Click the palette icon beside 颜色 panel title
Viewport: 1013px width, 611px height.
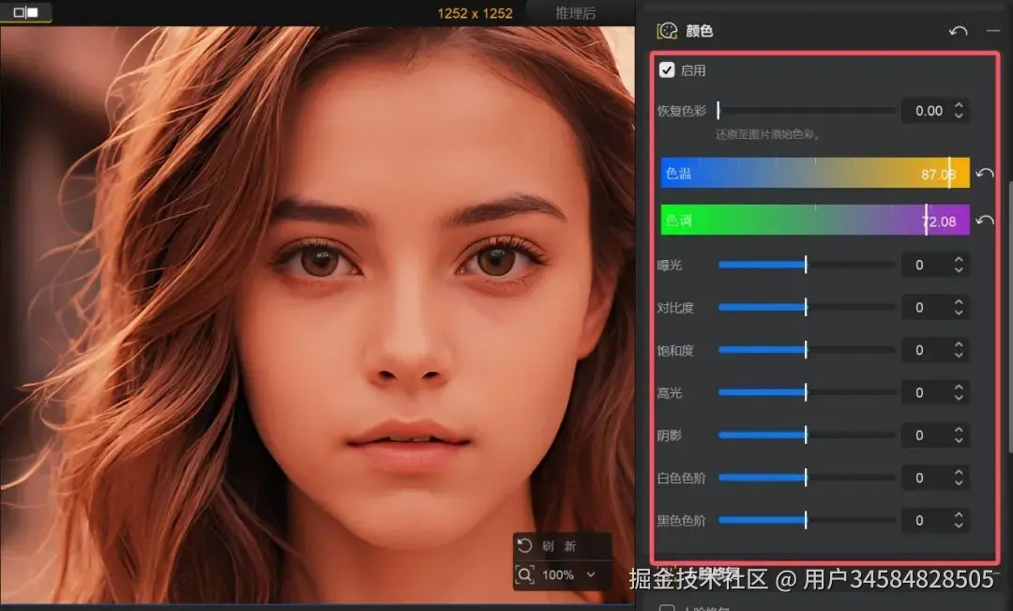point(670,30)
